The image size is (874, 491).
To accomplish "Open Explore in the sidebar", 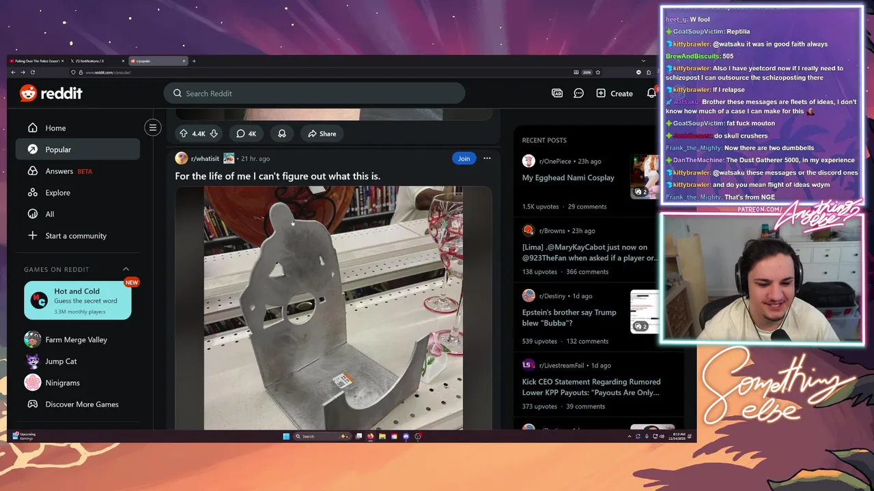I will point(78,193).
